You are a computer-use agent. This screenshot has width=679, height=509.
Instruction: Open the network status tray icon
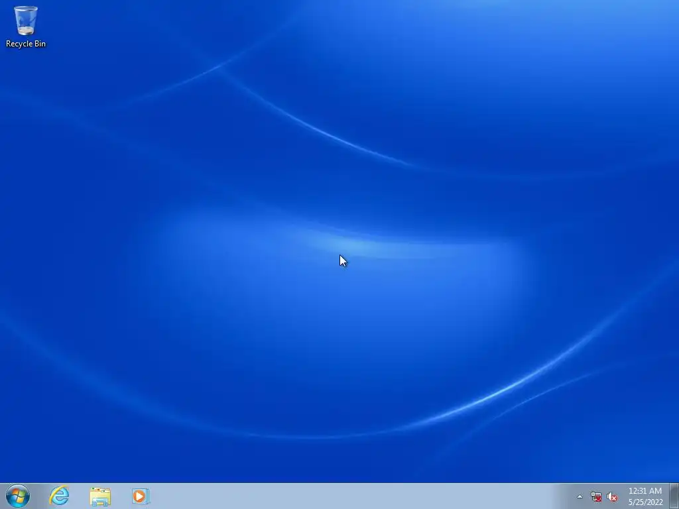596,497
